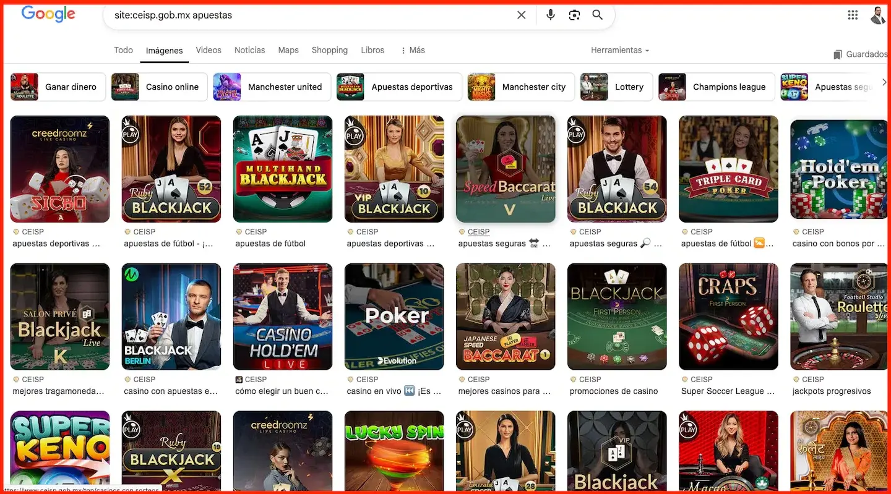Image resolution: width=891 pixels, height=494 pixels.
Task: Open the Google apps grid
Action: click(853, 14)
